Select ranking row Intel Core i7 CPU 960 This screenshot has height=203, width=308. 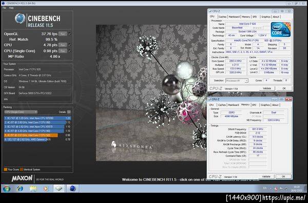[x=37, y=131]
